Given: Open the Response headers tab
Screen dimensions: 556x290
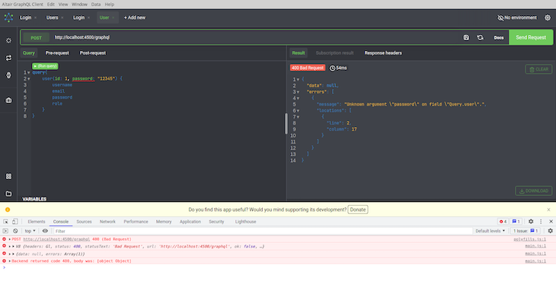Looking at the screenshot, I should pyautogui.click(x=383, y=53).
